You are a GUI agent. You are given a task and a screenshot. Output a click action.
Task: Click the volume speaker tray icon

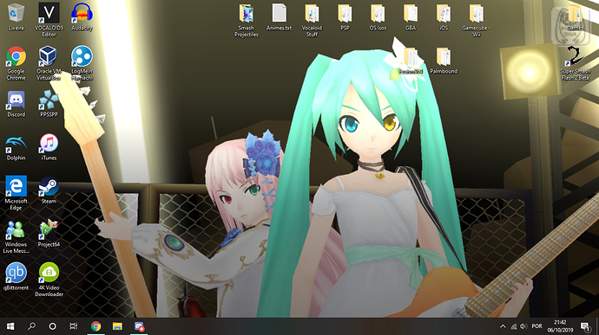coord(523,326)
